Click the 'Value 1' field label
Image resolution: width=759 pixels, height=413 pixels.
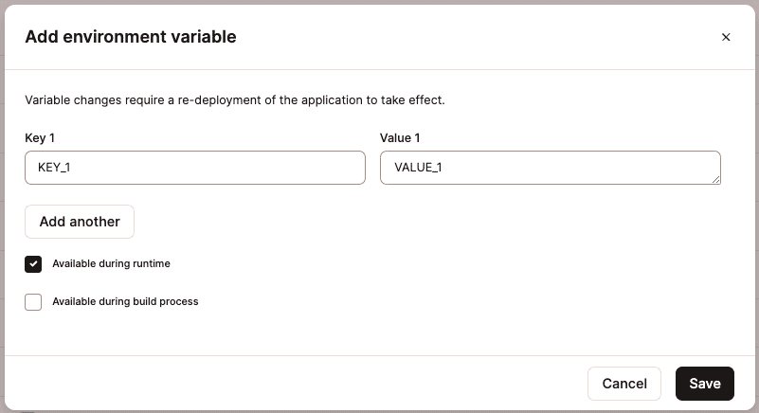[400, 138]
